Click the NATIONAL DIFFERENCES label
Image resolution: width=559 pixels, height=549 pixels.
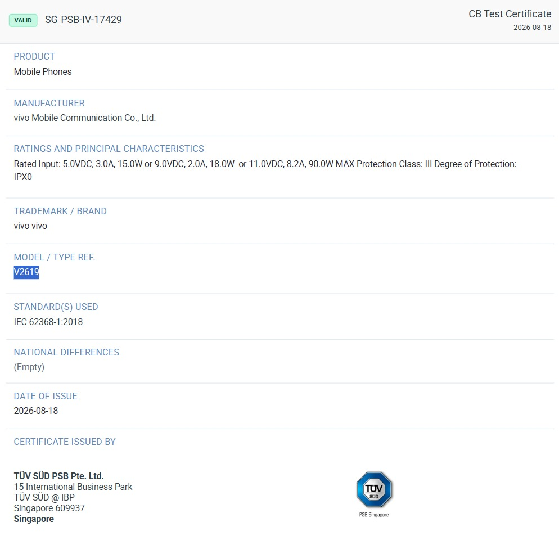click(x=66, y=352)
